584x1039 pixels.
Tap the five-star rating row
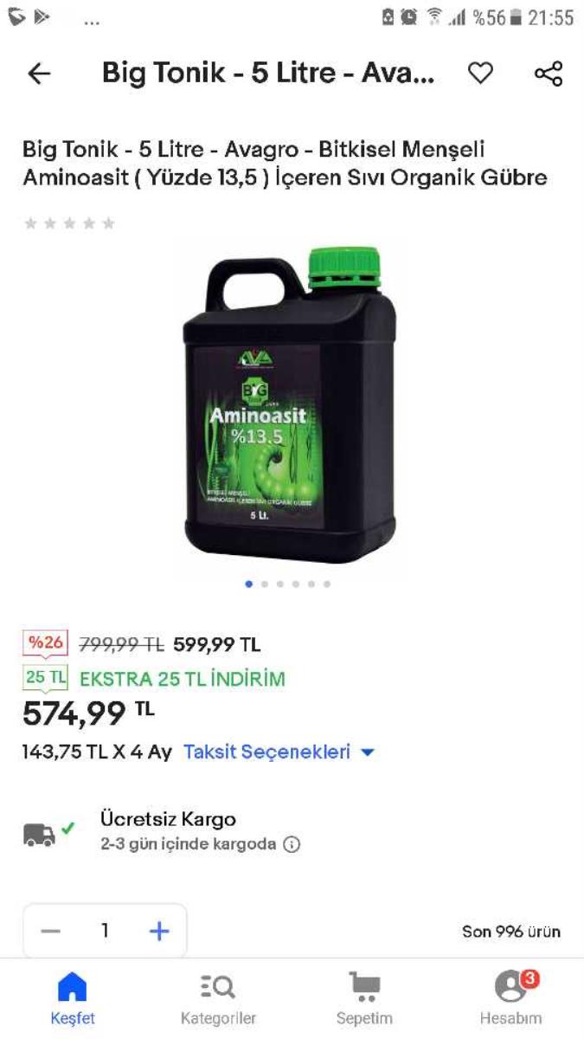pos(70,223)
